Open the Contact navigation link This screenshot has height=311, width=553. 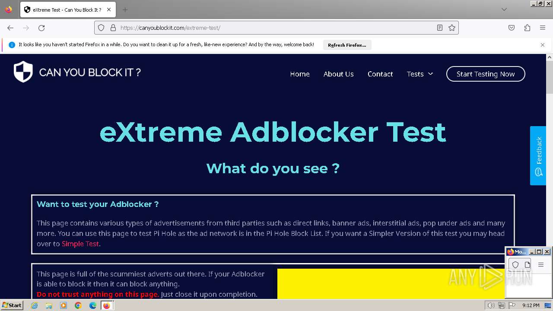(380, 74)
